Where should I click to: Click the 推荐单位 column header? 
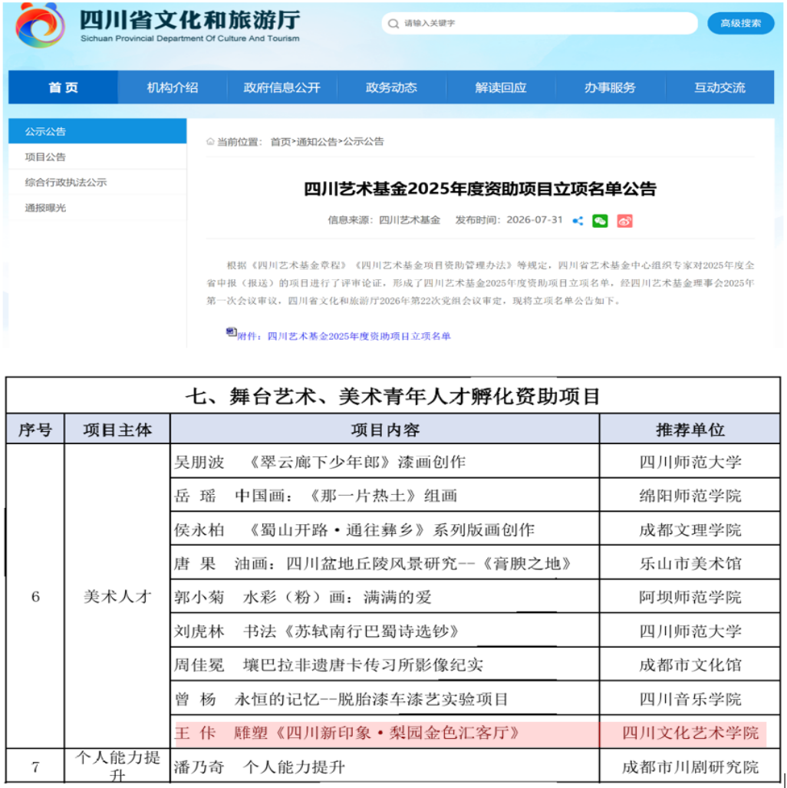click(690, 430)
